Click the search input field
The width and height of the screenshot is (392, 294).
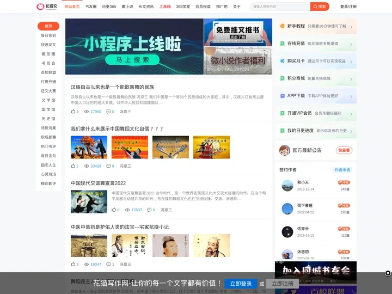[x=280, y=7]
